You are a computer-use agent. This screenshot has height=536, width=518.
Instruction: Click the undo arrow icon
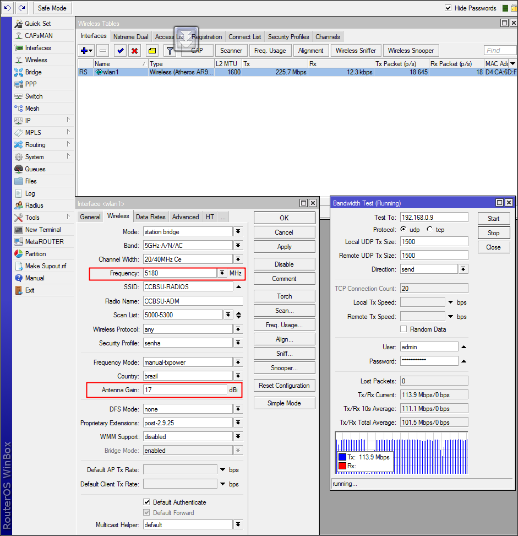coord(7,8)
